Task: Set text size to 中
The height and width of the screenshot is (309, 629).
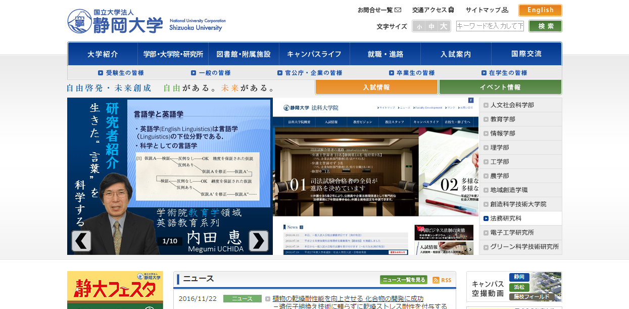Action: click(x=431, y=26)
